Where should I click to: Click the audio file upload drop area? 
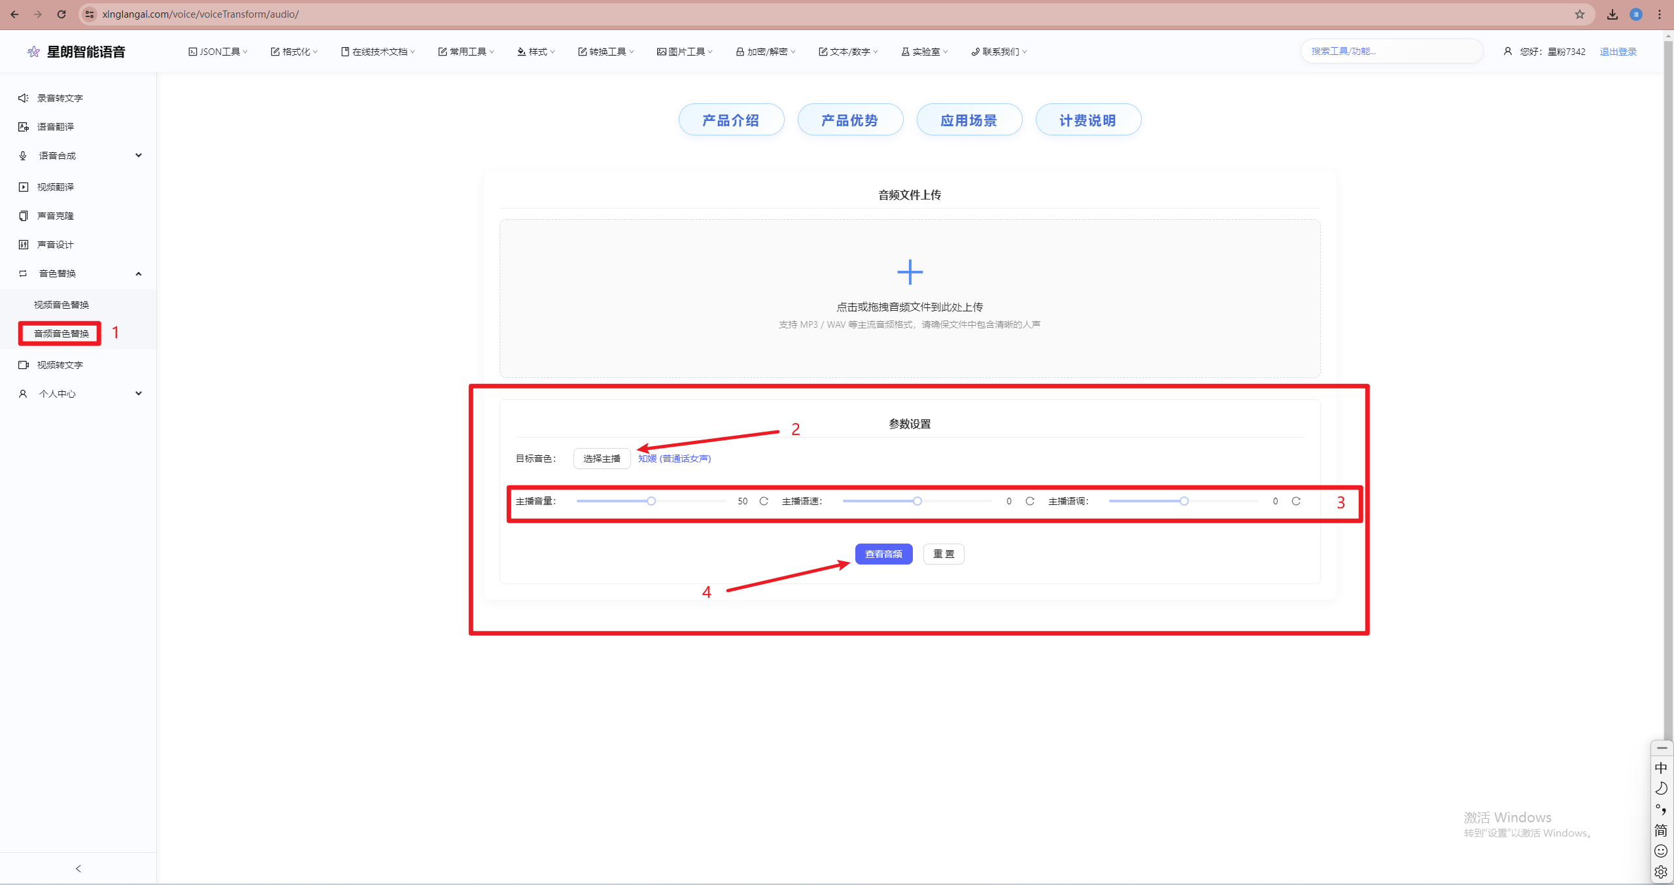pos(910,298)
